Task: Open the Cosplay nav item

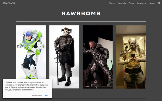Action: click(140, 3)
